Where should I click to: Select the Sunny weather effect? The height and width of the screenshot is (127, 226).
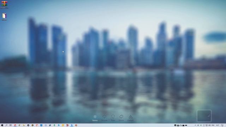pyautogui.click(x=95, y=118)
